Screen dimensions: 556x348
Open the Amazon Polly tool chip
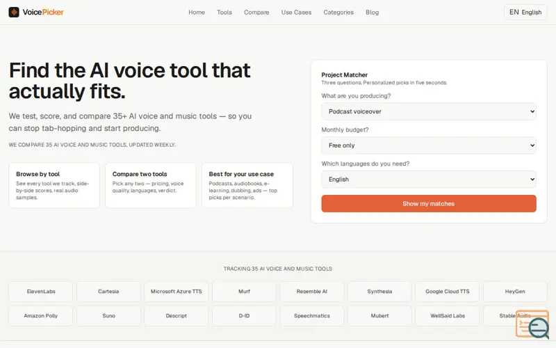coord(41,316)
